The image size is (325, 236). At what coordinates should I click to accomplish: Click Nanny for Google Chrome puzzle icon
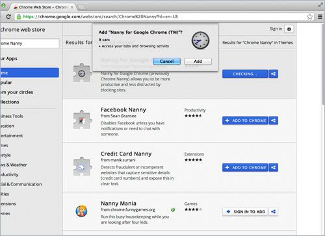point(82,73)
